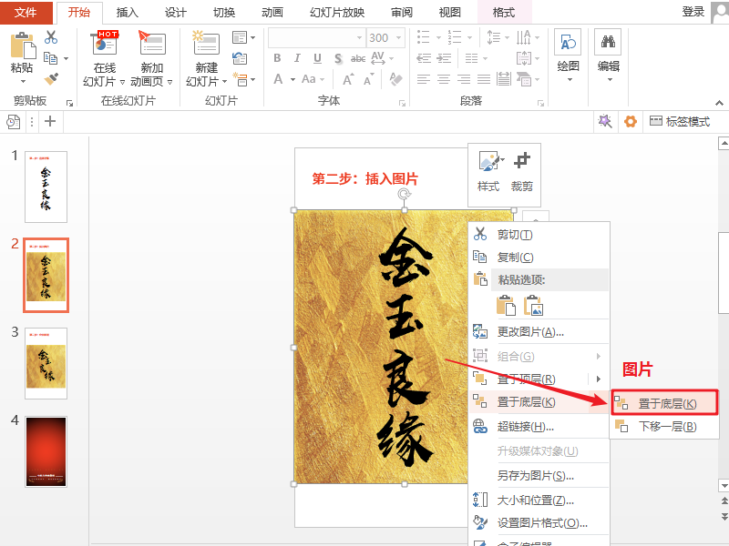Switch to the Format (格式) tab
This screenshot has height=546, width=729.
click(504, 13)
